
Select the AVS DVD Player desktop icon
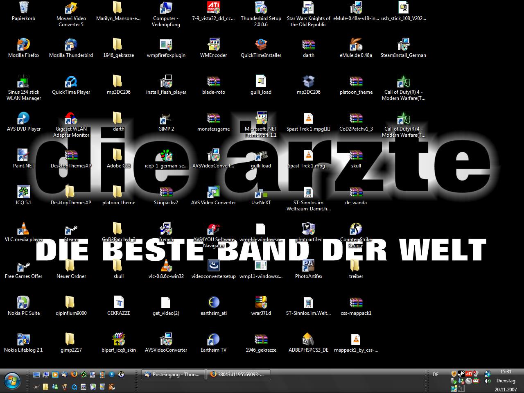point(24,119)
